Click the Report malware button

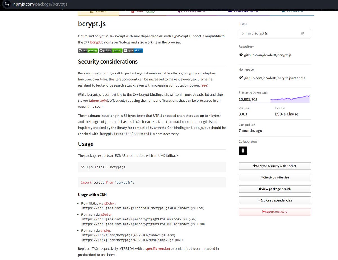point(275,212)
